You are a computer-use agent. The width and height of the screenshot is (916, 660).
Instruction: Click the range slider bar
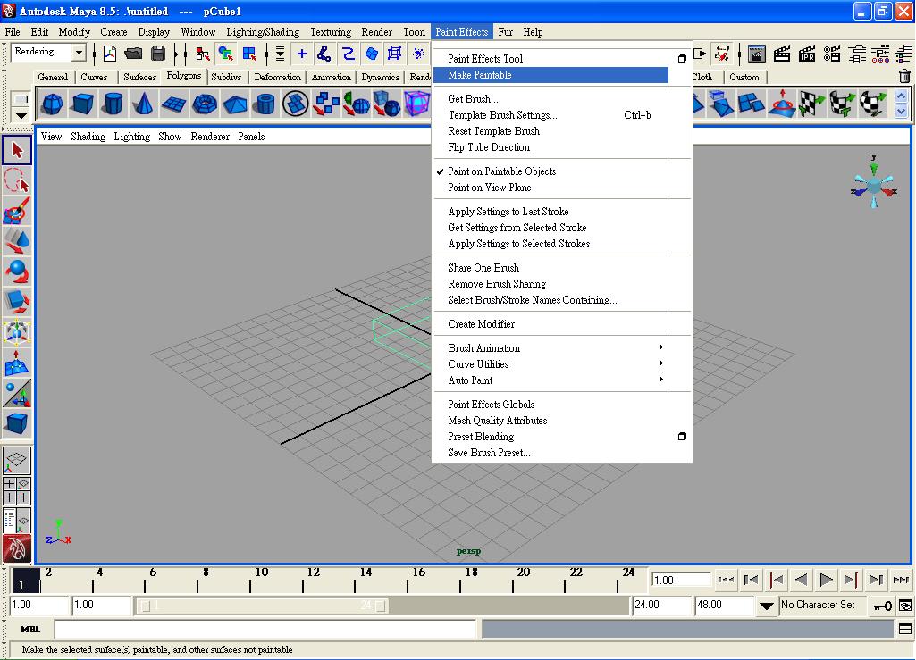(x=263, y=606)
